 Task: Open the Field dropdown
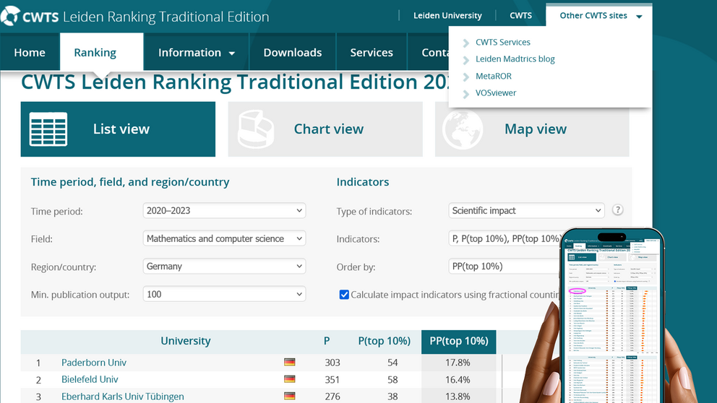(224, 238)
